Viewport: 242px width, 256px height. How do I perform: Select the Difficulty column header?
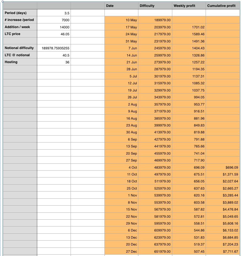pos(155,6)
